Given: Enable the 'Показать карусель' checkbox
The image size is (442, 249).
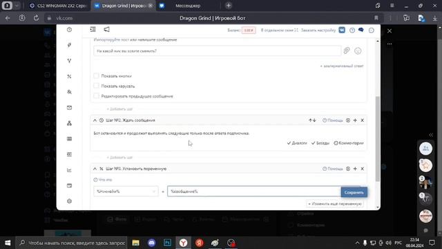Looking at the screenshot, I should click(96, 86).
